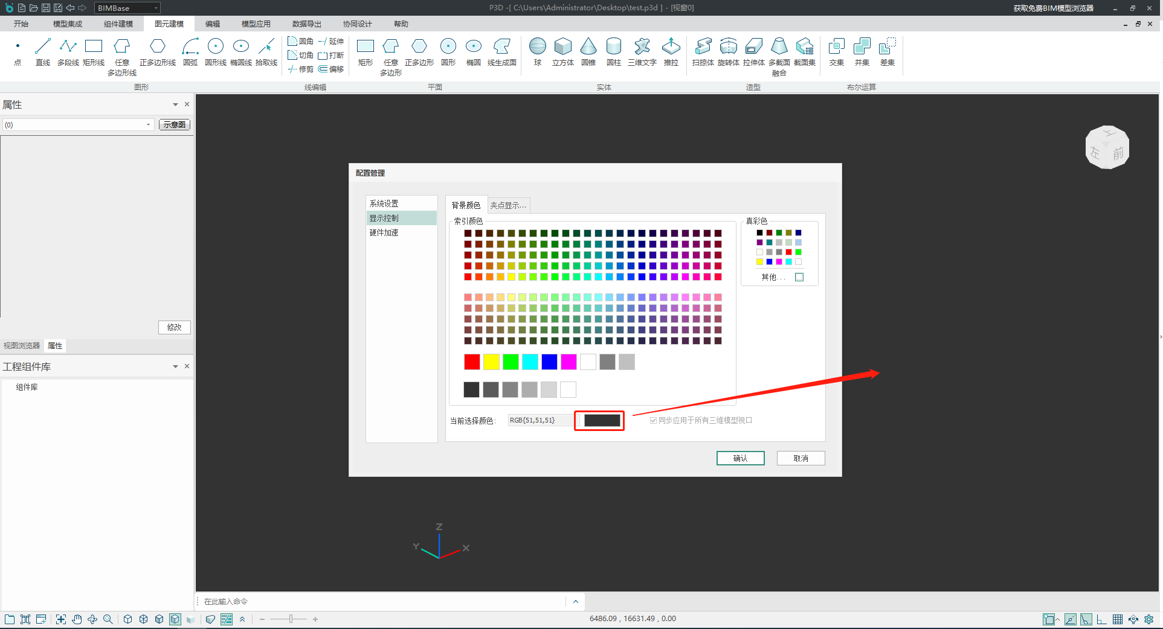The image size is (1163, 629).
Task: Expand the property selection combo box
Action: (148, 125)
